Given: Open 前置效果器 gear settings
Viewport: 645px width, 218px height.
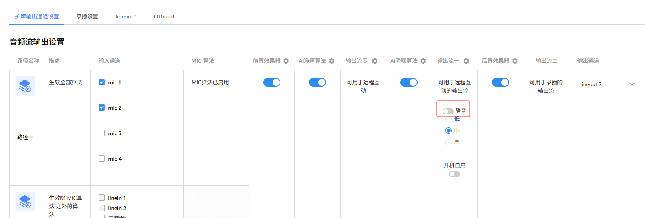Looking at the screenshot, I should (x=286, y=61).
